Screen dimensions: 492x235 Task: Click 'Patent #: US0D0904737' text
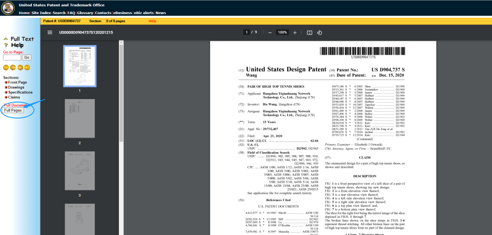tap(62, 21)
